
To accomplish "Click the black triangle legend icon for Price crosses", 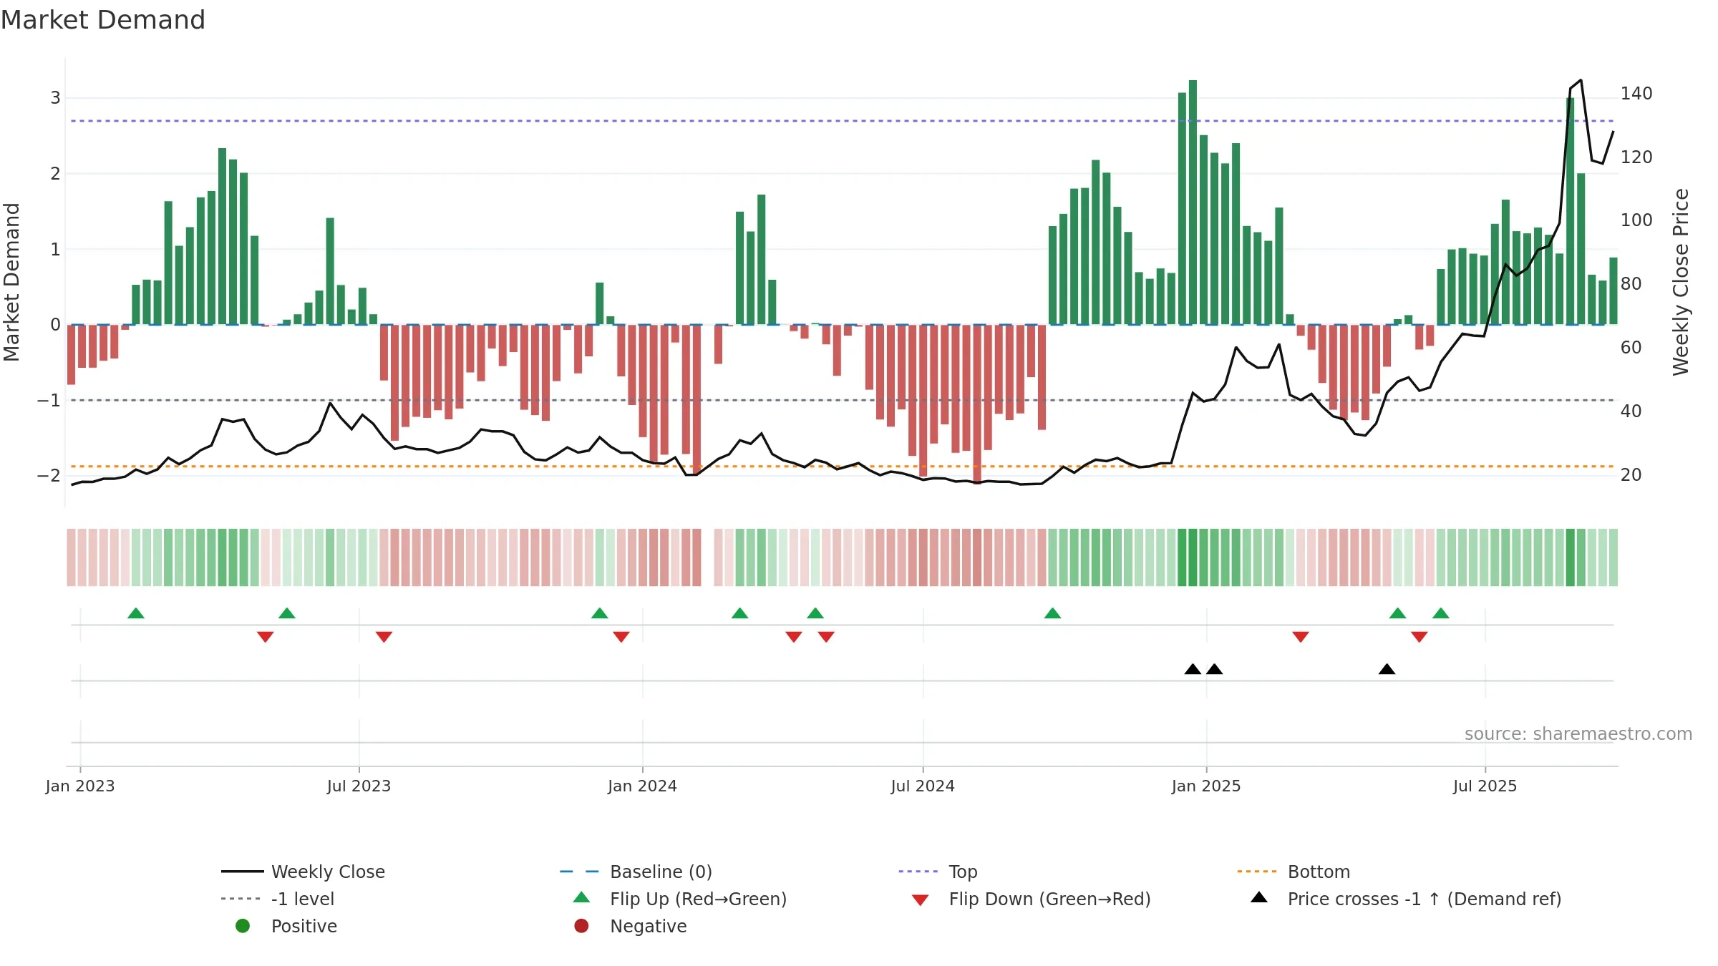I will tap(1259, 897).
